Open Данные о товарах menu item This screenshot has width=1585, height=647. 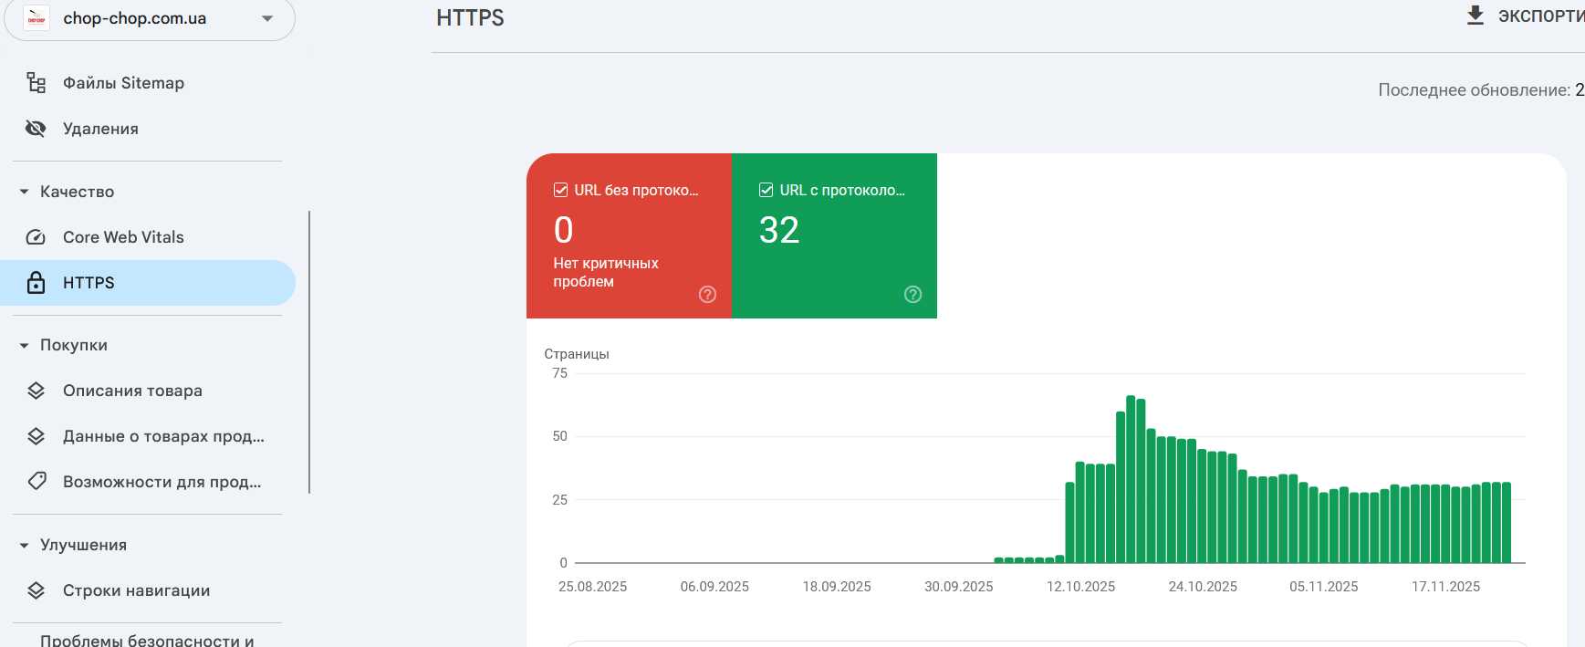click(x=163, y=436)
